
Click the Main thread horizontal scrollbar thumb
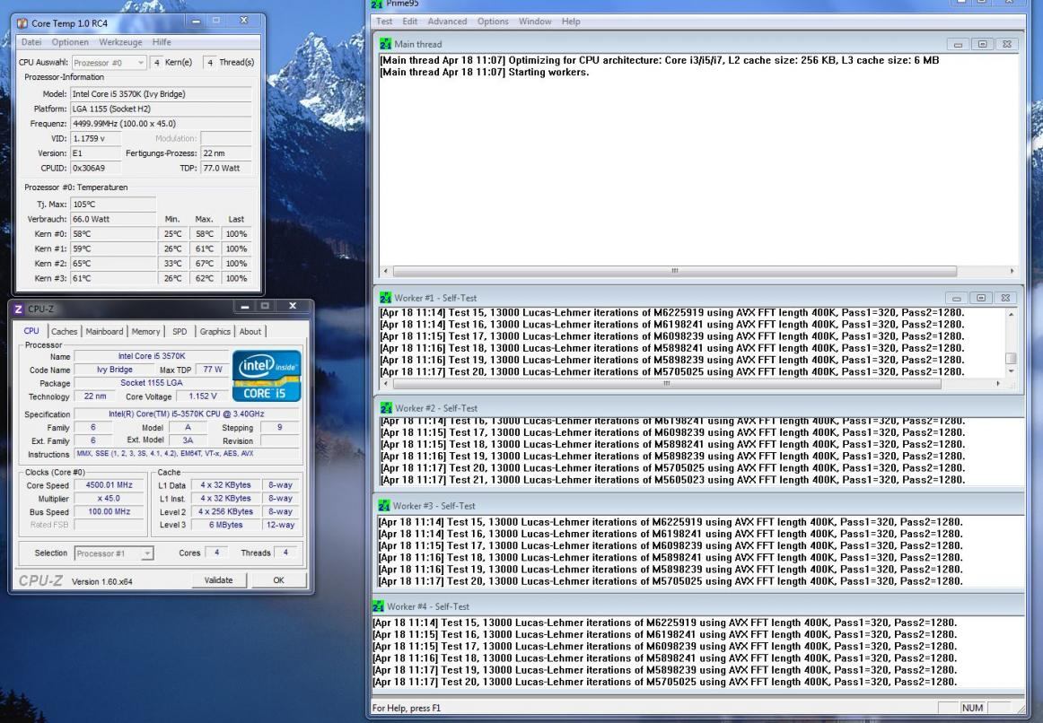(x=674, y=271)
